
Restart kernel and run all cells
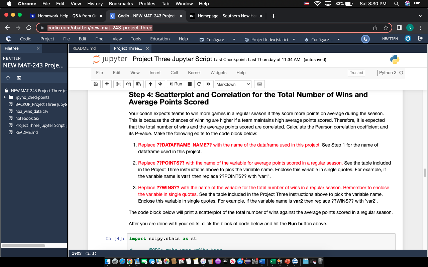[209, 84]
